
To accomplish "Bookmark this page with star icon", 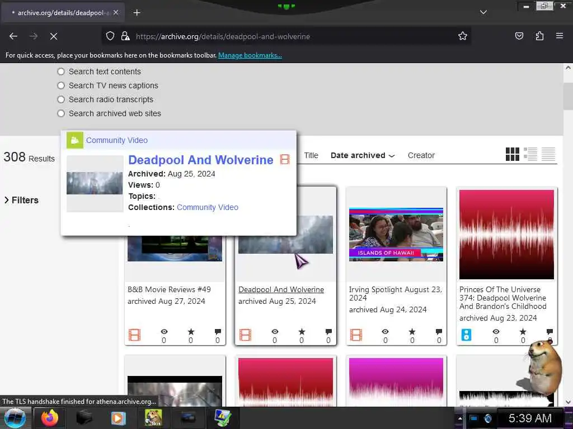I will click(x=463, y=36).
